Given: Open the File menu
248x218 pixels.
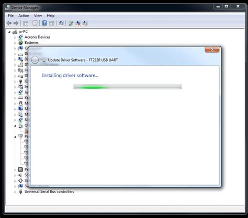Looking at the screenshot, I should (11, 16).
